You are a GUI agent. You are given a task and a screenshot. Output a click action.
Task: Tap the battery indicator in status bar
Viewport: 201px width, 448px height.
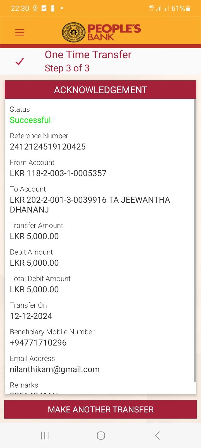(188, 8)
